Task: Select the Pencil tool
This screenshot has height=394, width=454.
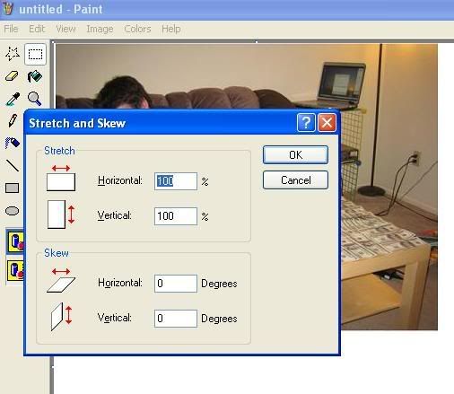Action: pos(13,120)
